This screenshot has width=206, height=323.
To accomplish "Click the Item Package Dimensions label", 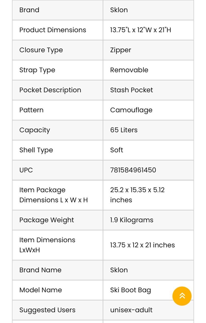I will pyautogui.click(x=53, y=195).
